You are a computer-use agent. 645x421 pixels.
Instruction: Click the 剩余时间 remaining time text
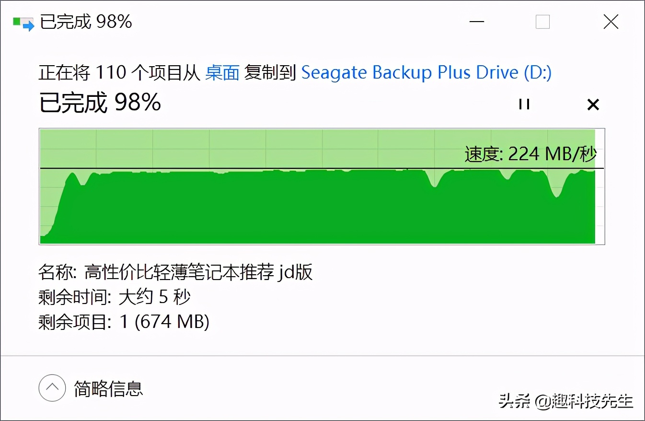(x=115, y=297)
